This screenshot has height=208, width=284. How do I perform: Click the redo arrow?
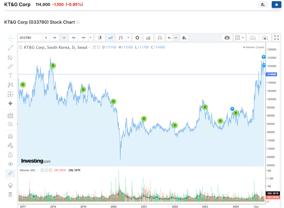[x=176, y=38]
